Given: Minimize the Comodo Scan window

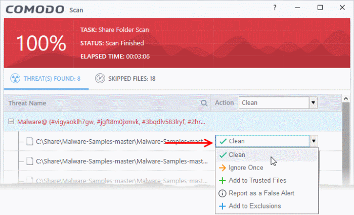Looking at the screenshot, I should pos(297,8).
